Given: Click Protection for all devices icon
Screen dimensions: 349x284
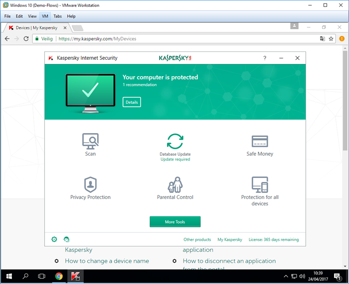Looking at the screenshot, I should tap(260, 184).
